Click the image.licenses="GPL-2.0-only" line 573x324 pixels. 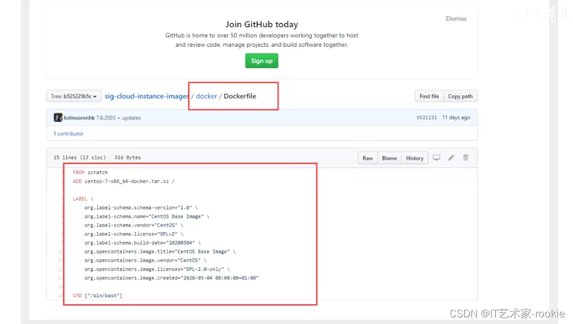tap(157, 269)
